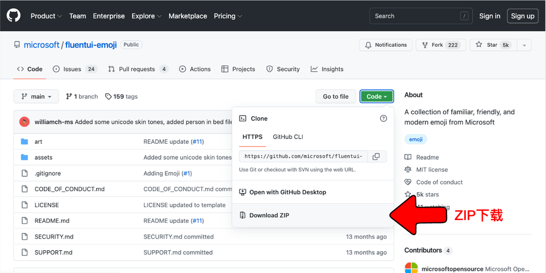Go to the Enterprise page
The height and width of the screenshot is (273, 546).
109,16
